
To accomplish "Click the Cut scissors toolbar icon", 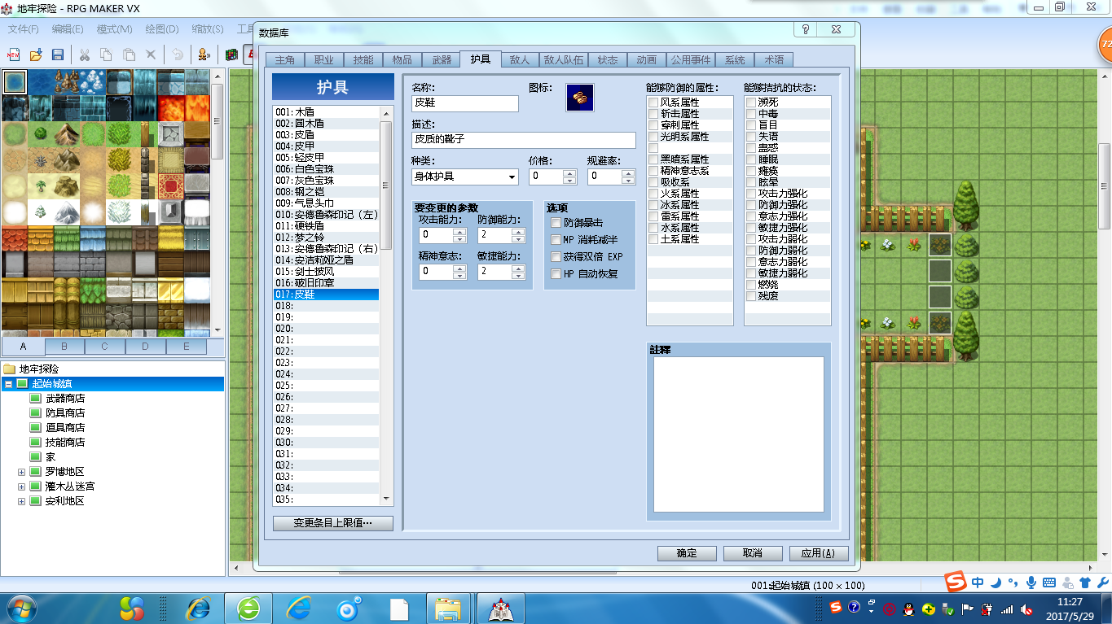I will point(84,55).
